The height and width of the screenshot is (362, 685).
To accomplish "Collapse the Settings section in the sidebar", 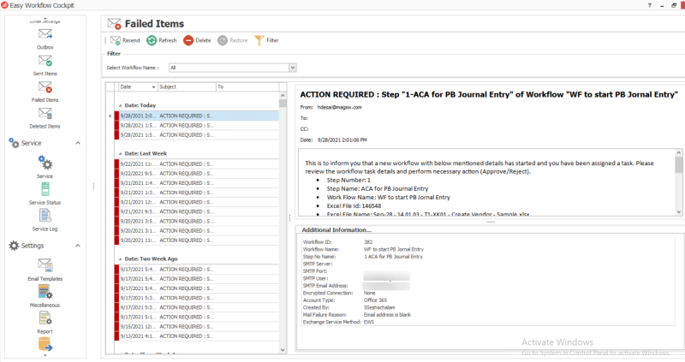I will pyautogui.click(x=78, y=246).
